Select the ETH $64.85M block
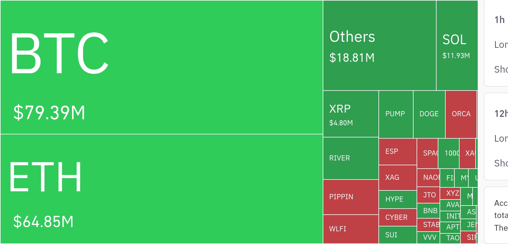Image resolution: width=508 pixels, height=244 pixels. coord(162,189)
